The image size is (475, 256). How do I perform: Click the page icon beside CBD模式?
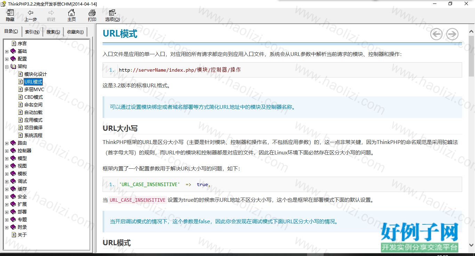tap(21, 97)
